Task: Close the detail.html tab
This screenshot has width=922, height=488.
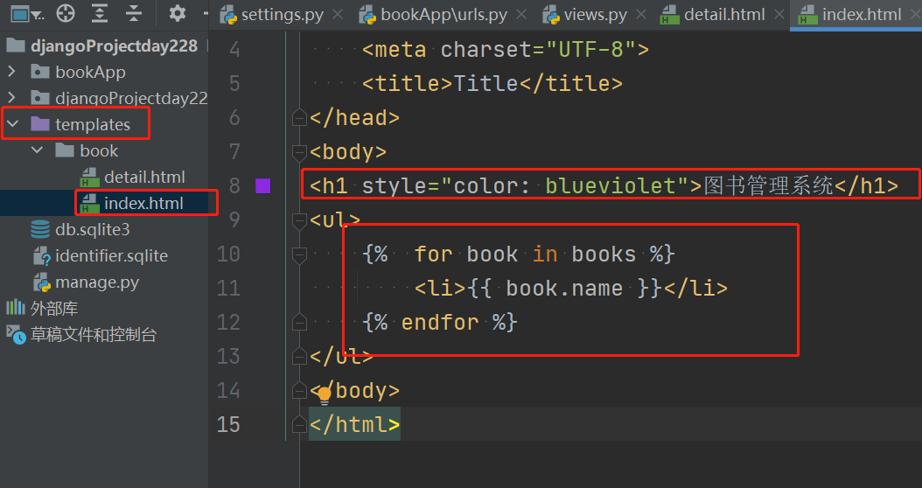Action: tap(779, 15)
